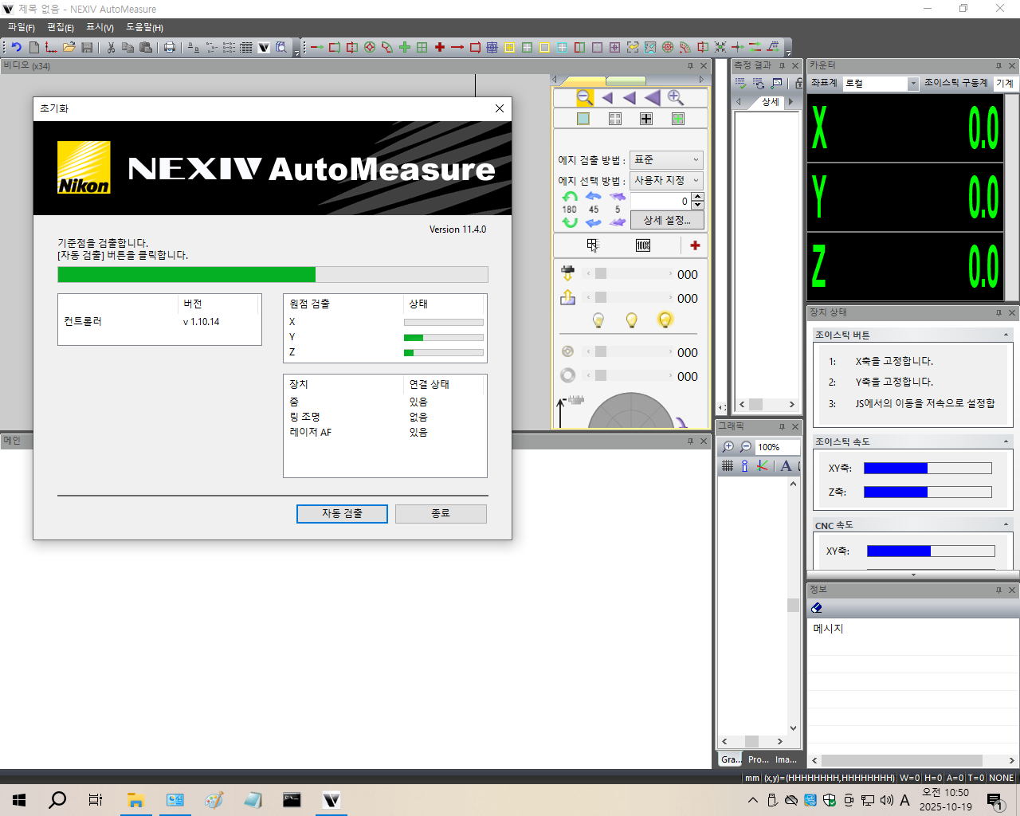Open the 에지 검출 방법 dropdown
The image size is (1020, 816).
pyautogui.click(x=666, y=160)
